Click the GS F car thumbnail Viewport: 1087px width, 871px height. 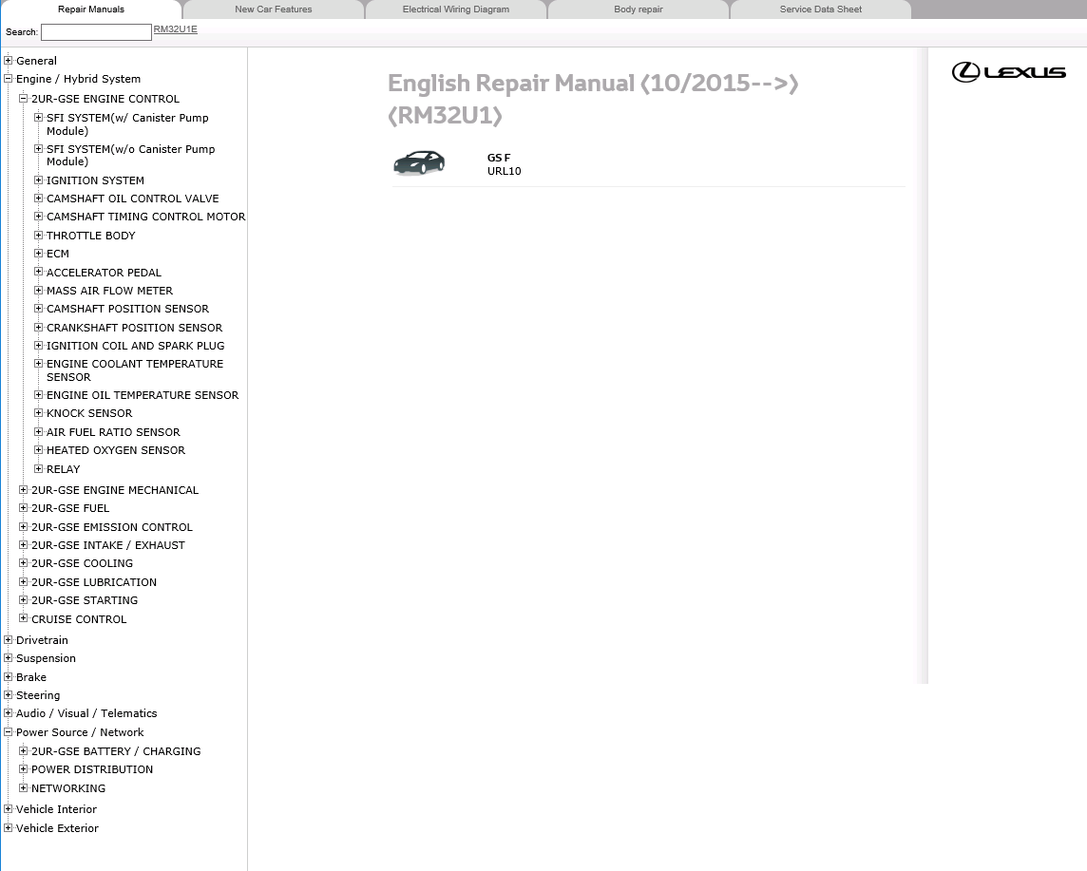click(x=419, y=162)
